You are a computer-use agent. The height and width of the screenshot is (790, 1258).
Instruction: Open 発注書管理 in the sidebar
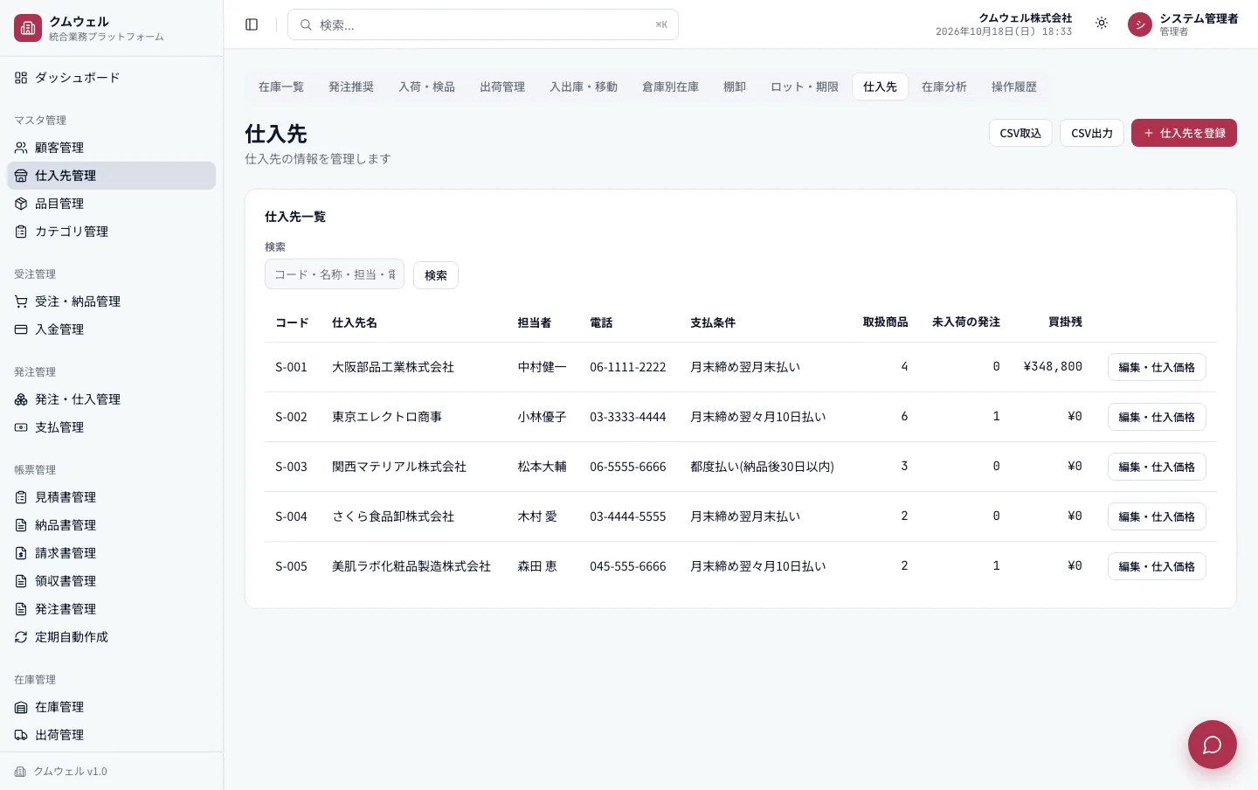point(111,609)
